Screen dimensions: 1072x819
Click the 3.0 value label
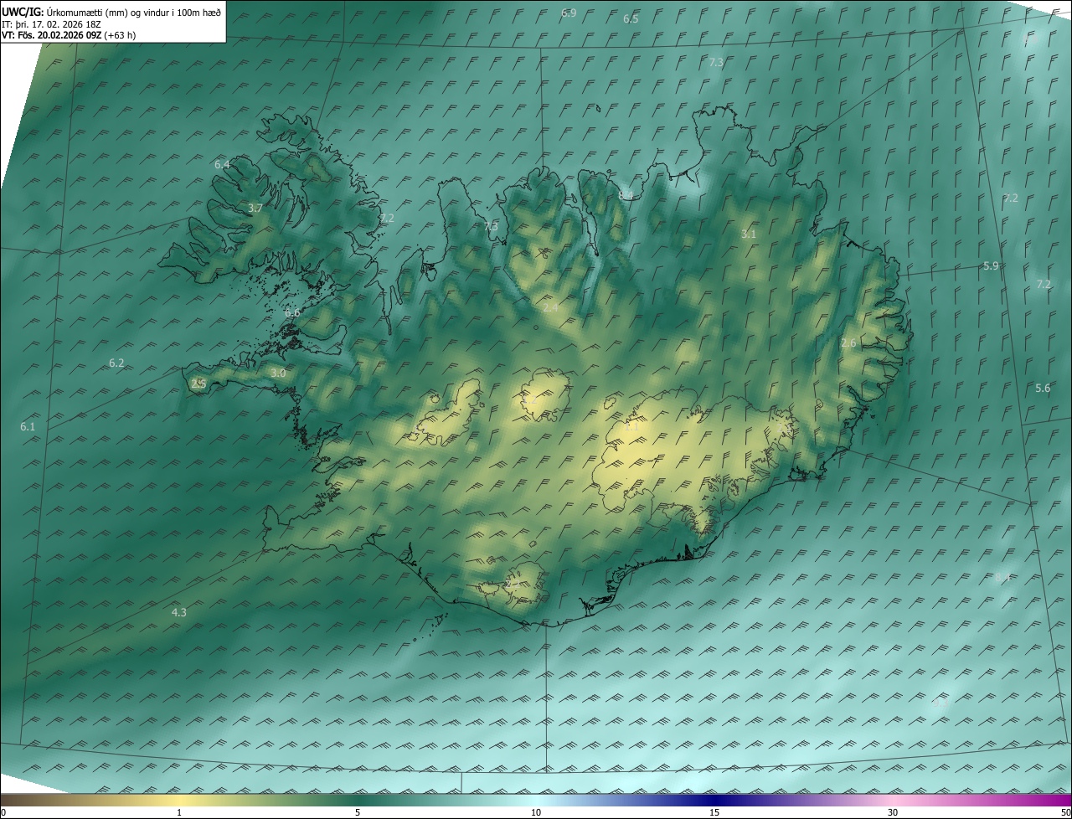point(278,373)
